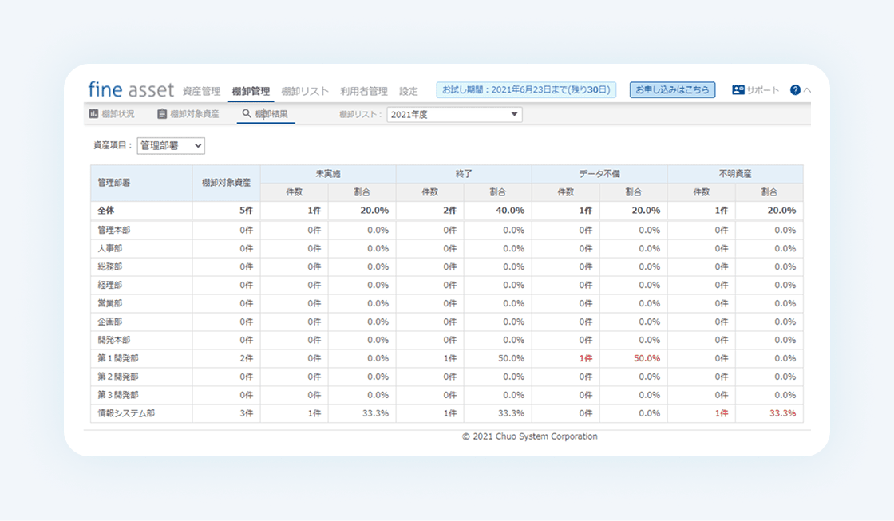The height and width of the screenshot is (521, 894).
Task: Switch to the 棚卸状況 sub-tab
Action: click(x=112, y=114)
